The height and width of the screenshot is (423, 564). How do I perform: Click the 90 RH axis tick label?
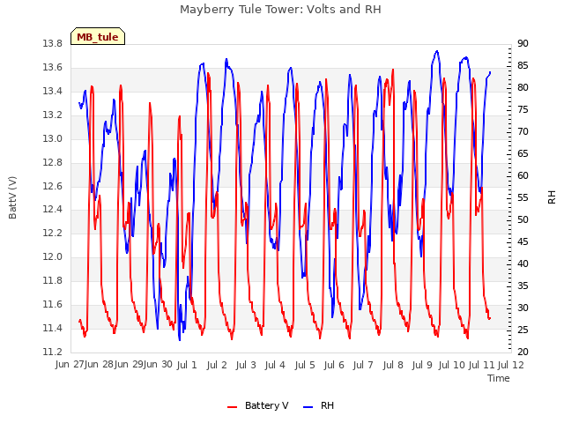[523, 43]
